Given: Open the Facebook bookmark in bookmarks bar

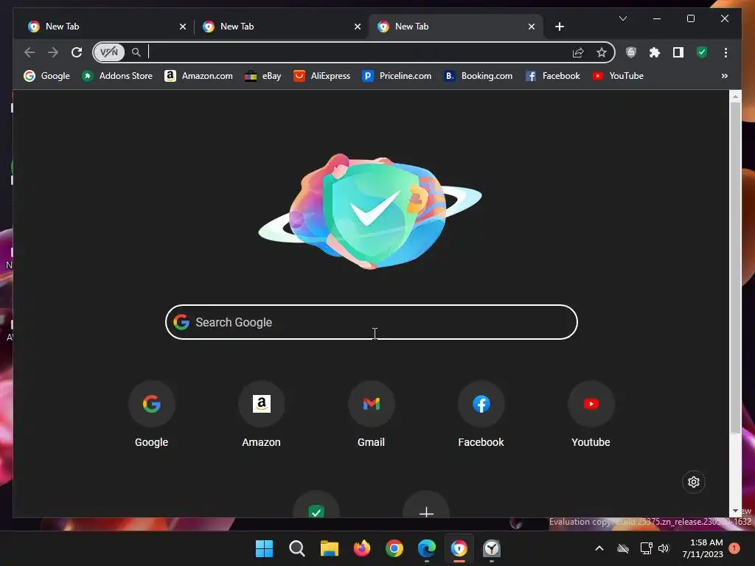Looking at the screenshot, I should [553, 76].
